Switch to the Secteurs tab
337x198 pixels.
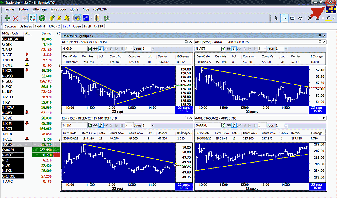tap(11, 26)
